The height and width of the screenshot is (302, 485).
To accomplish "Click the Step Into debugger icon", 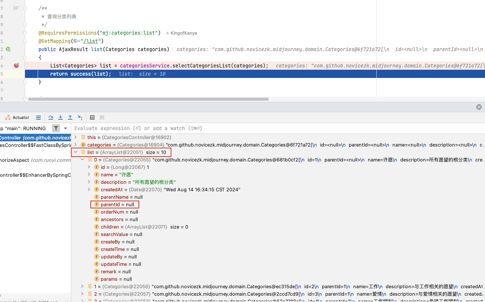I will pos(60,117).
